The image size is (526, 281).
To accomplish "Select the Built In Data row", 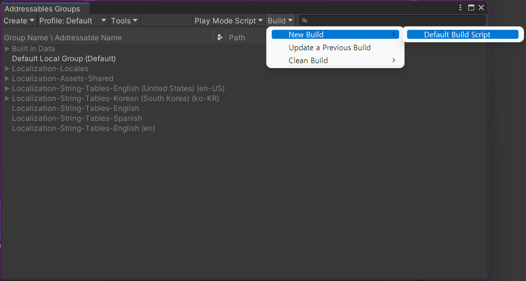I will [33, 49].
